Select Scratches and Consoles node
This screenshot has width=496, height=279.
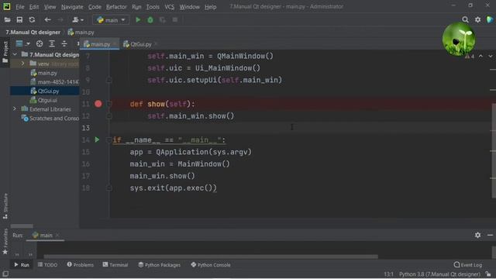click(x=50, y=119)
